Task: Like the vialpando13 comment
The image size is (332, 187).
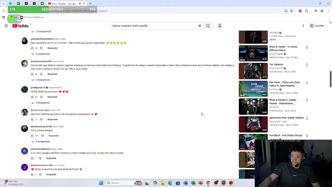Action: coord(32,97)
